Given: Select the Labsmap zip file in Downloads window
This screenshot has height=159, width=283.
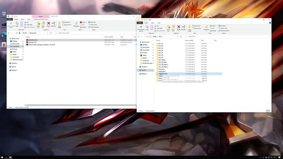Looking at the screenshot, I should 32,42.
